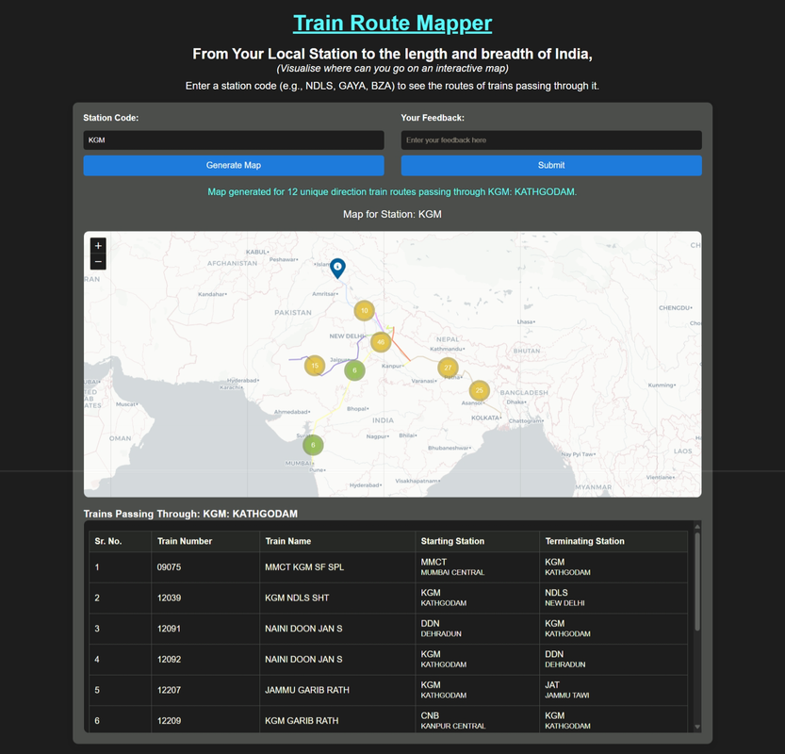Focus the Your Feedback input field
The width and height of the screenshot is (785, 754).
[551, 140]
